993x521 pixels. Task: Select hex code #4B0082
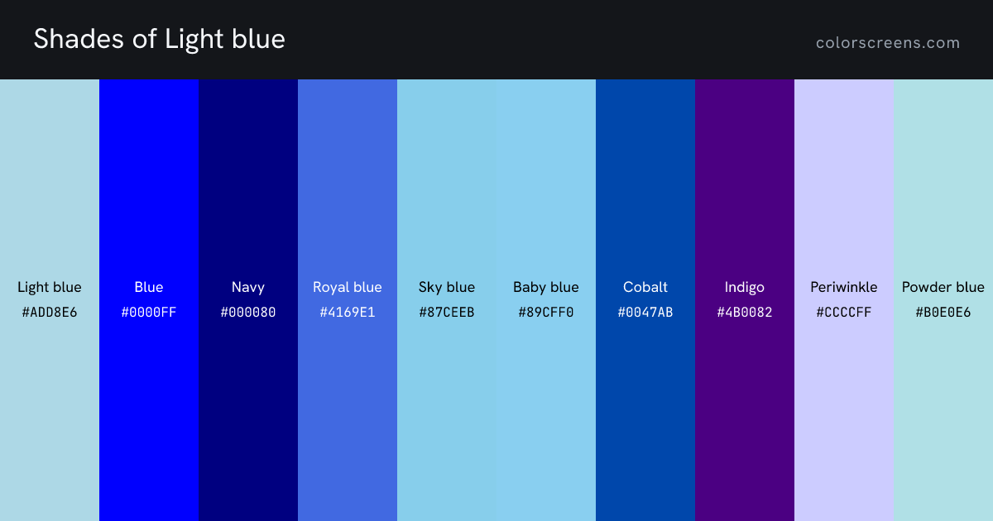(x=745, y=313)
